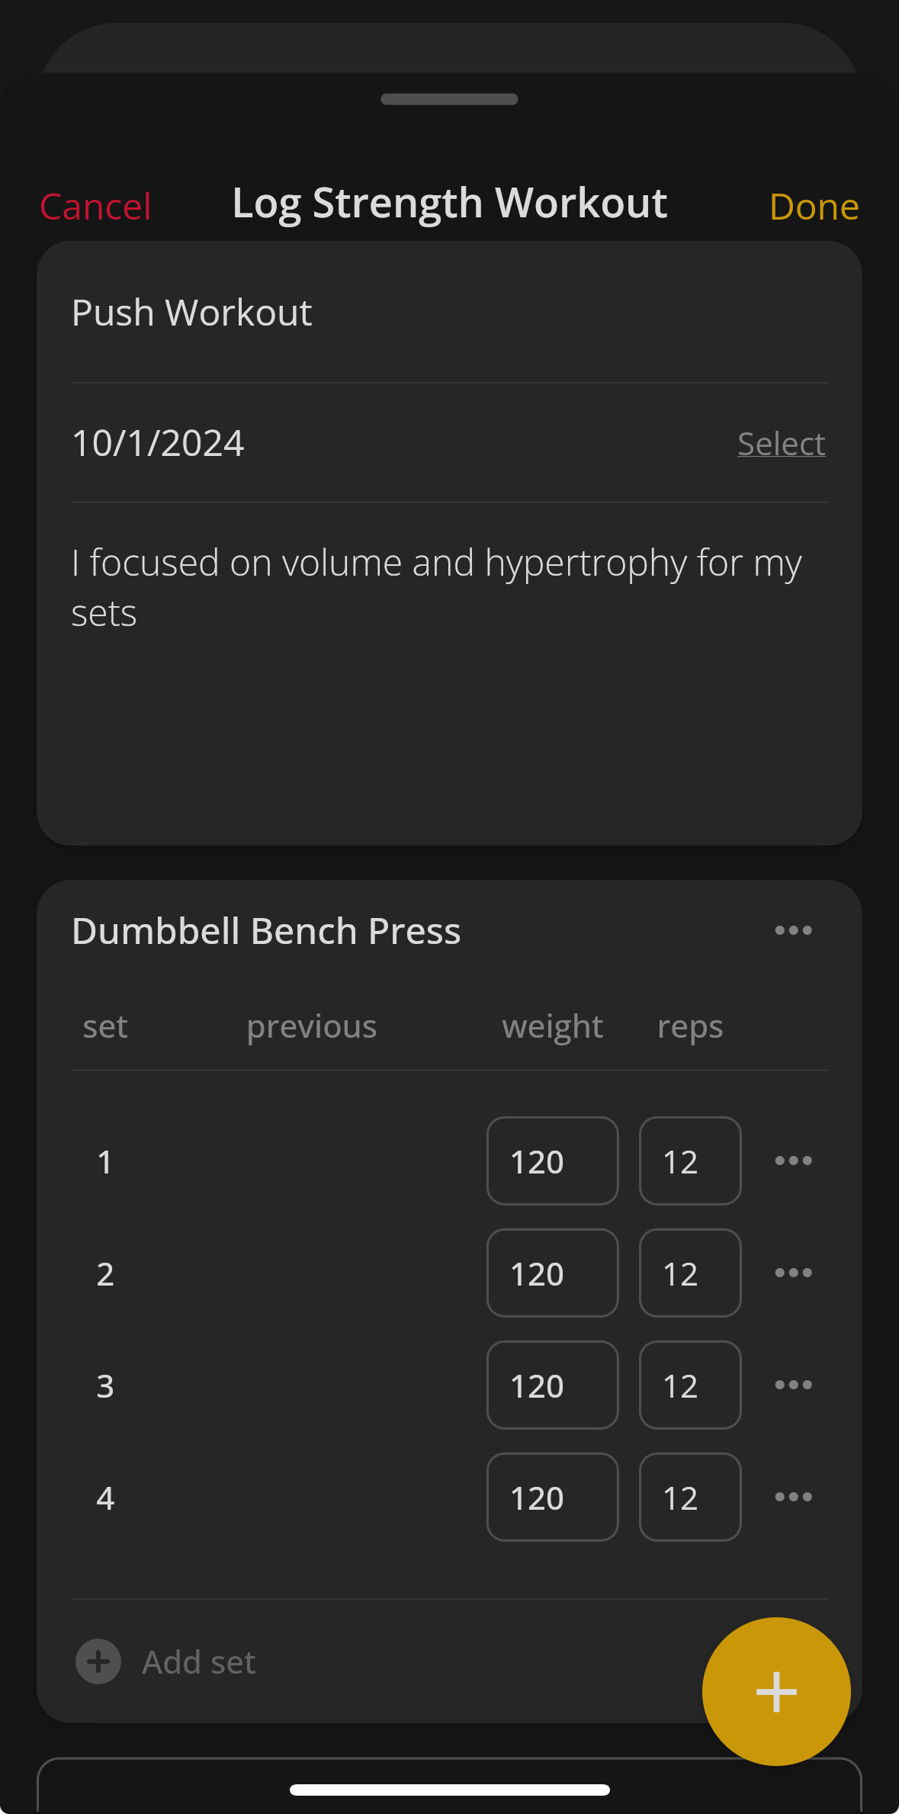899x1814 pixels.
Task: Tap the Add set plus icon
Action: click(98, 1661)
